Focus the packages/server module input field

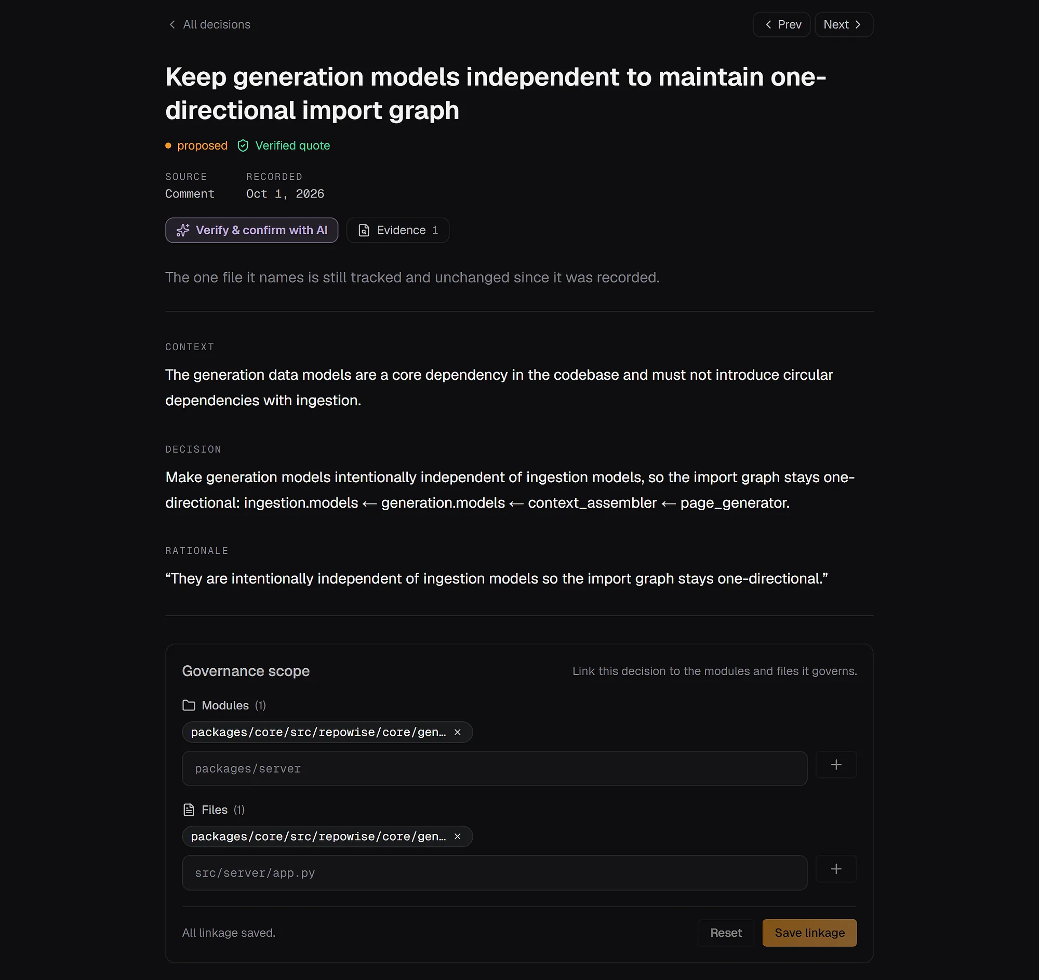click(495, 769)
